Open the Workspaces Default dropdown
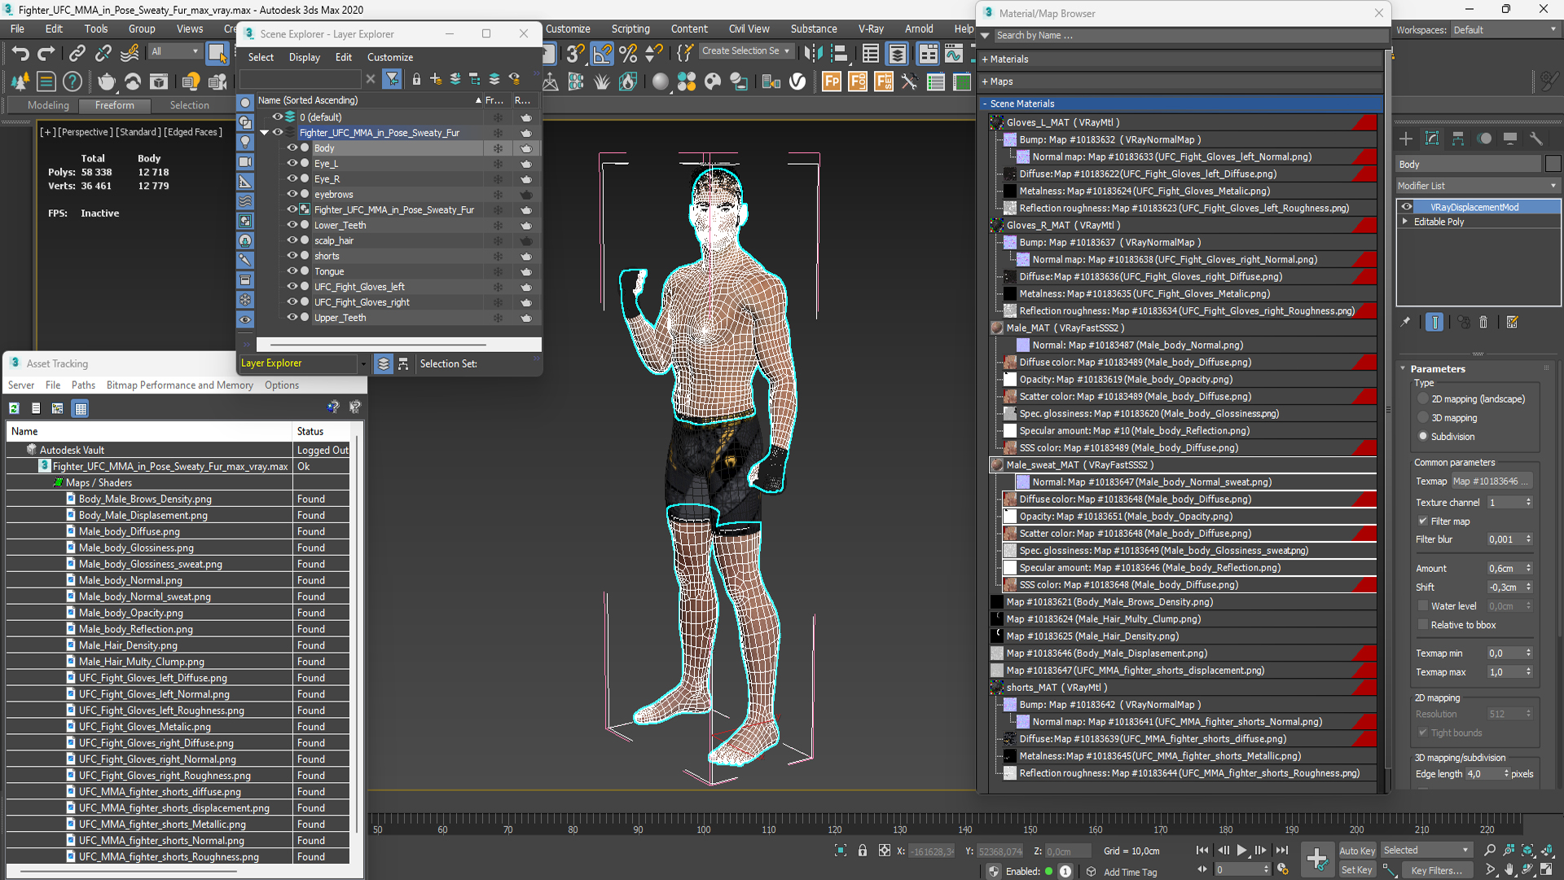The image size is (1564, 880). pyautogui.click(x=1505, y=29)
